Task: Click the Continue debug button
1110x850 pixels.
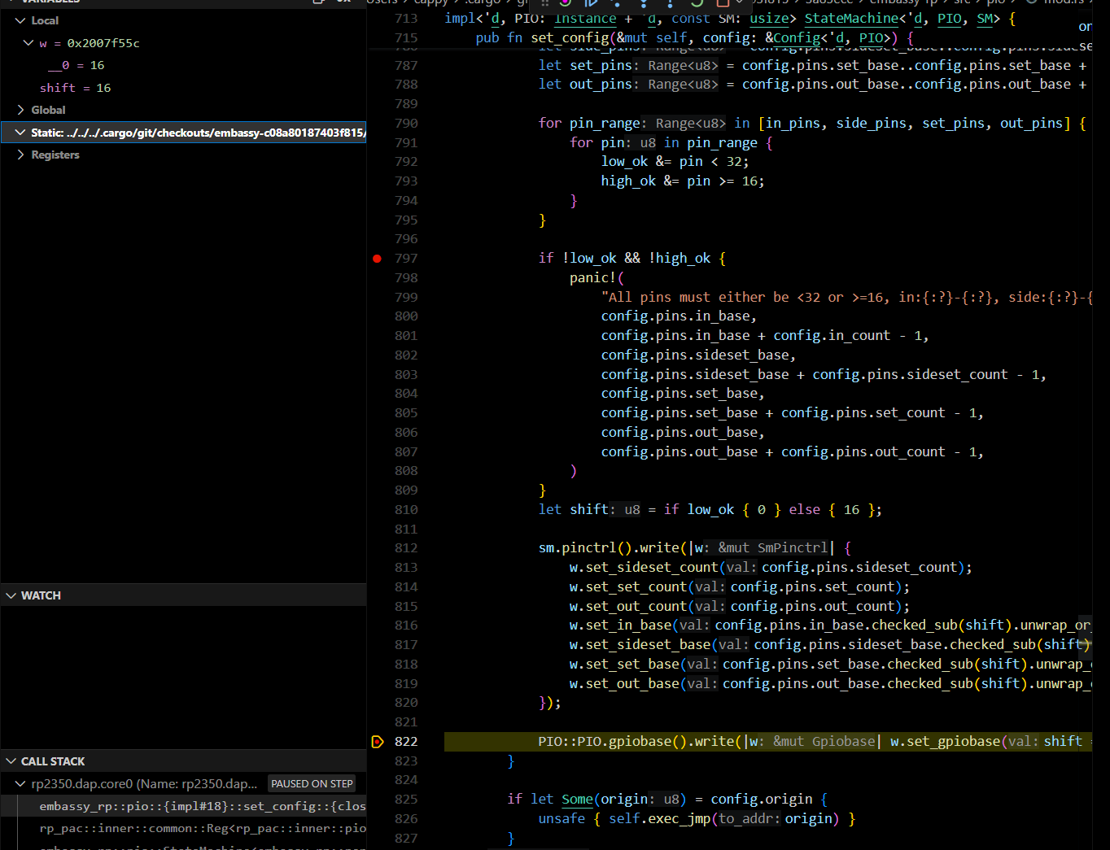Action: click(x=591, y=2)
